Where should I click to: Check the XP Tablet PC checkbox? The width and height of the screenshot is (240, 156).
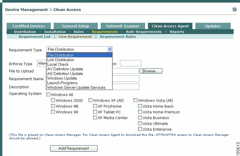[95, 112]
